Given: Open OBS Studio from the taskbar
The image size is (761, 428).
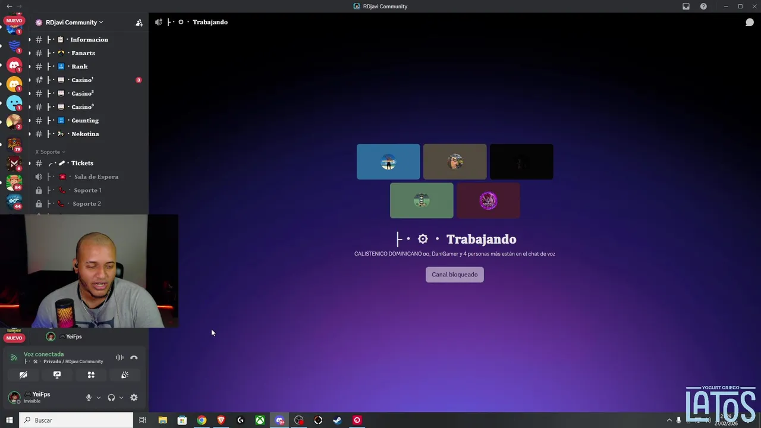Looking at the screenshot, I should 298,420.
